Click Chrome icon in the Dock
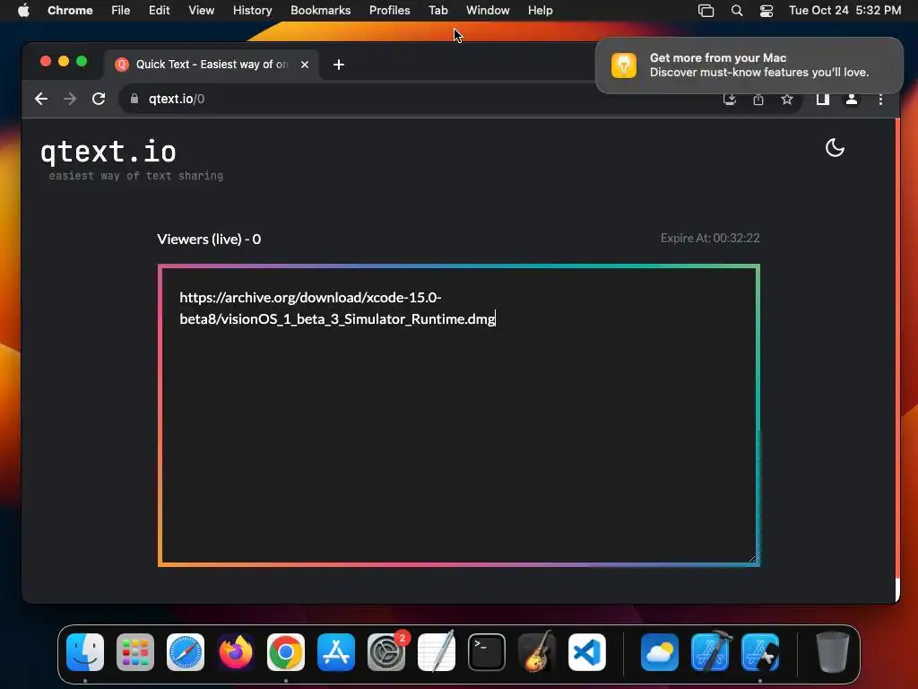 (x=286, y=651)
